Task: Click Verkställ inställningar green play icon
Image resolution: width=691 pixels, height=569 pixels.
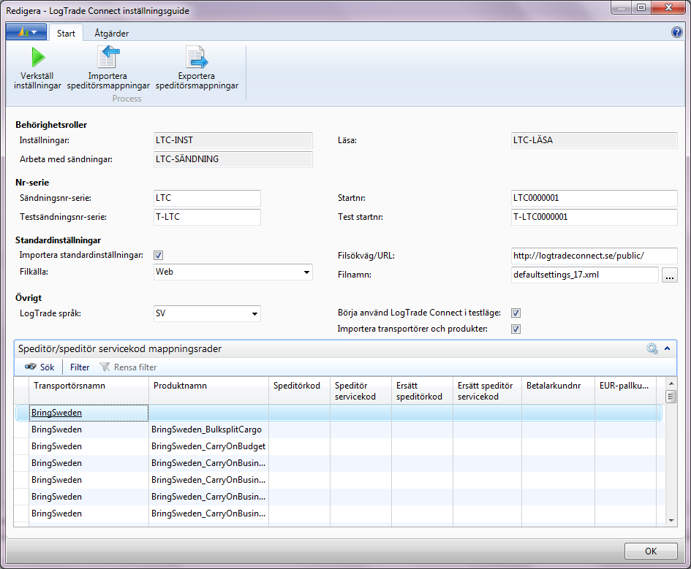Action: 38,57
